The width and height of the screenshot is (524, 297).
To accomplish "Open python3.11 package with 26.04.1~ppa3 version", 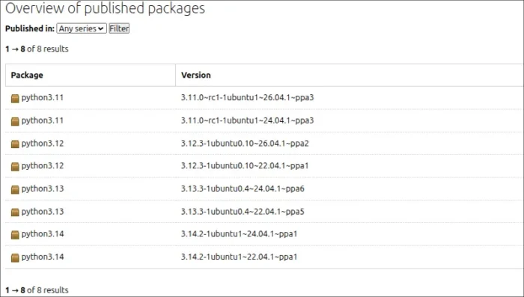I will pos(43,97).
